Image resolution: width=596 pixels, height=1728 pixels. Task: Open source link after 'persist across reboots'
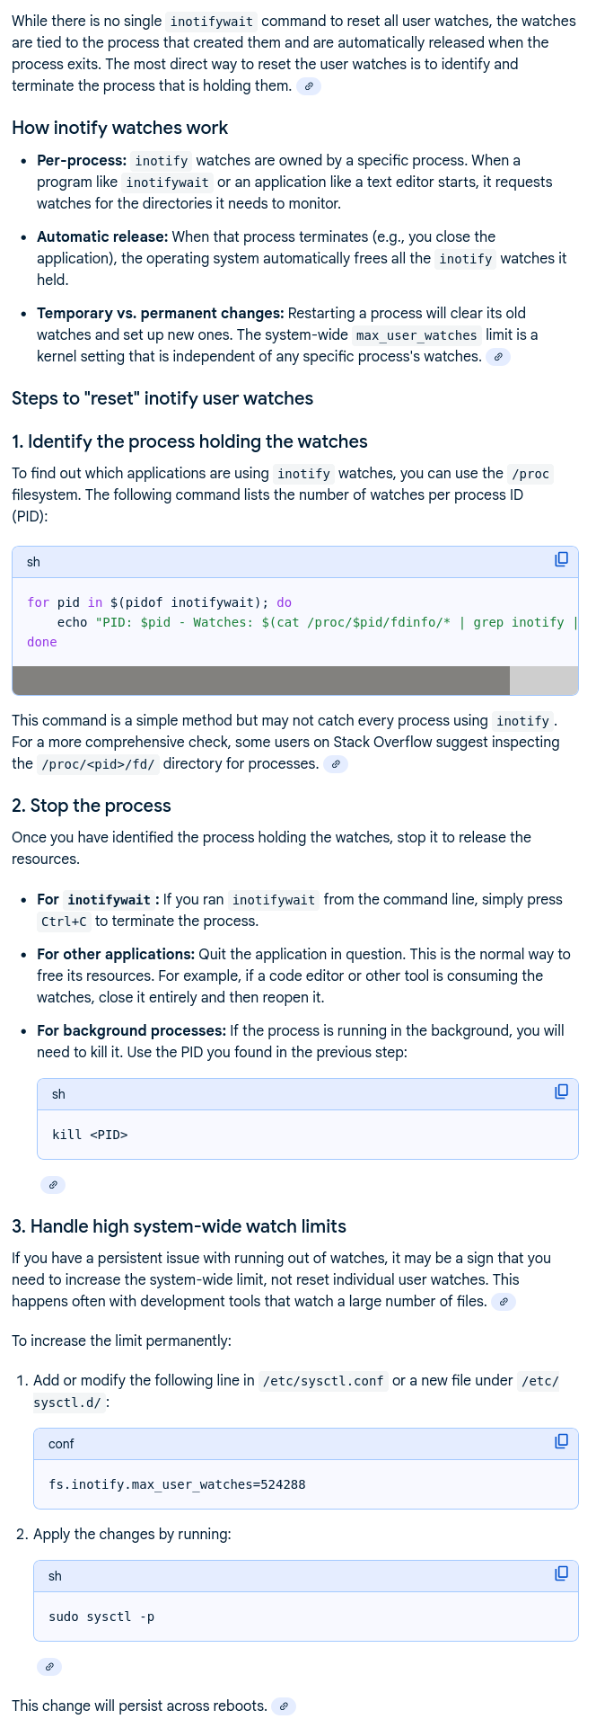coord(283,1706)
